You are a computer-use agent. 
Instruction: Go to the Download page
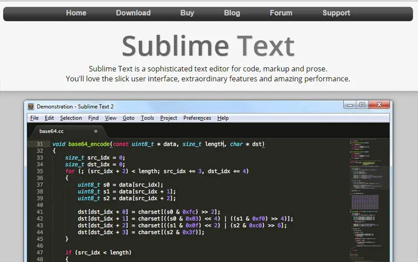tap(133, 13)
